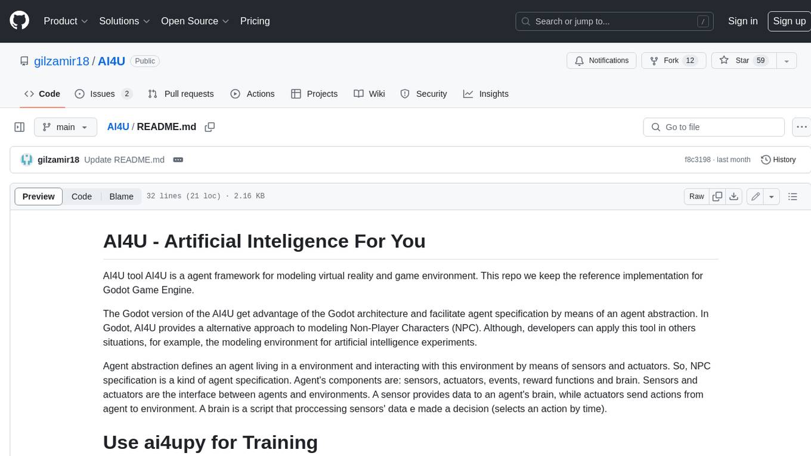The height and width of the screenshot is (456, 811).
Task: Switch to the Wiki tab
Action: (x=369, y=94)
